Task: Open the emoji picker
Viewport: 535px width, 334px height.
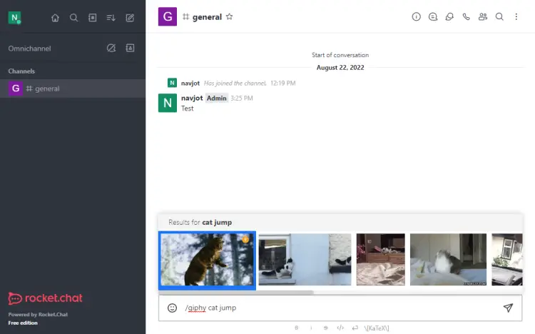Action: click(x=172, y=308)
